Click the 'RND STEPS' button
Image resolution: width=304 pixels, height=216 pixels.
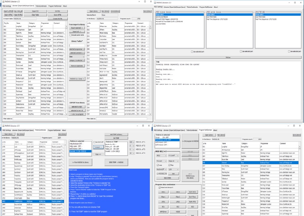(168, 178)
